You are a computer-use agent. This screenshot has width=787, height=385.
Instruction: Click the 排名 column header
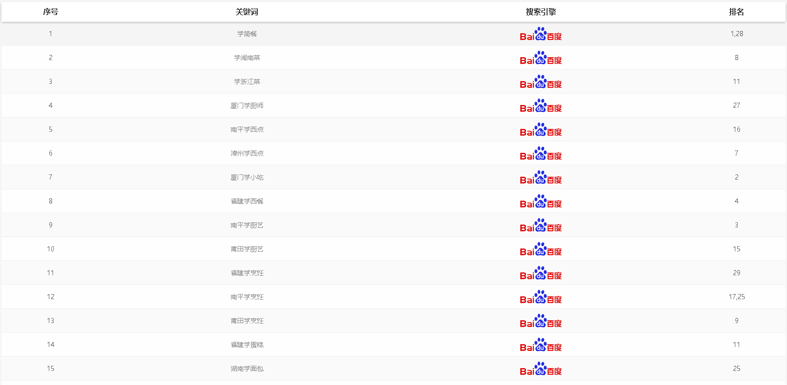pos(736,12)
